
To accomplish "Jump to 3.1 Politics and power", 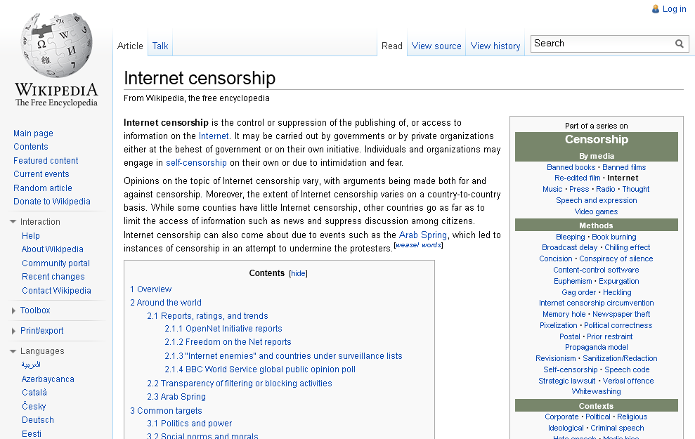I will tap(189, 424).
